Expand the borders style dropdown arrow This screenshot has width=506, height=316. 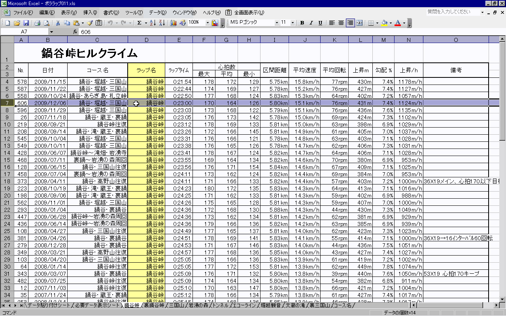tap(377, 23)
